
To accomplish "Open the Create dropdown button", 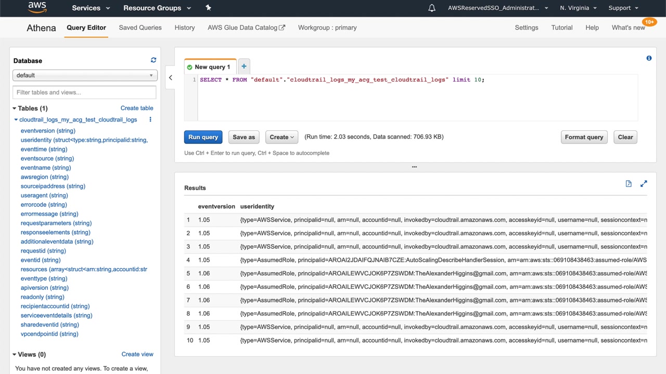I will [281, 137].
